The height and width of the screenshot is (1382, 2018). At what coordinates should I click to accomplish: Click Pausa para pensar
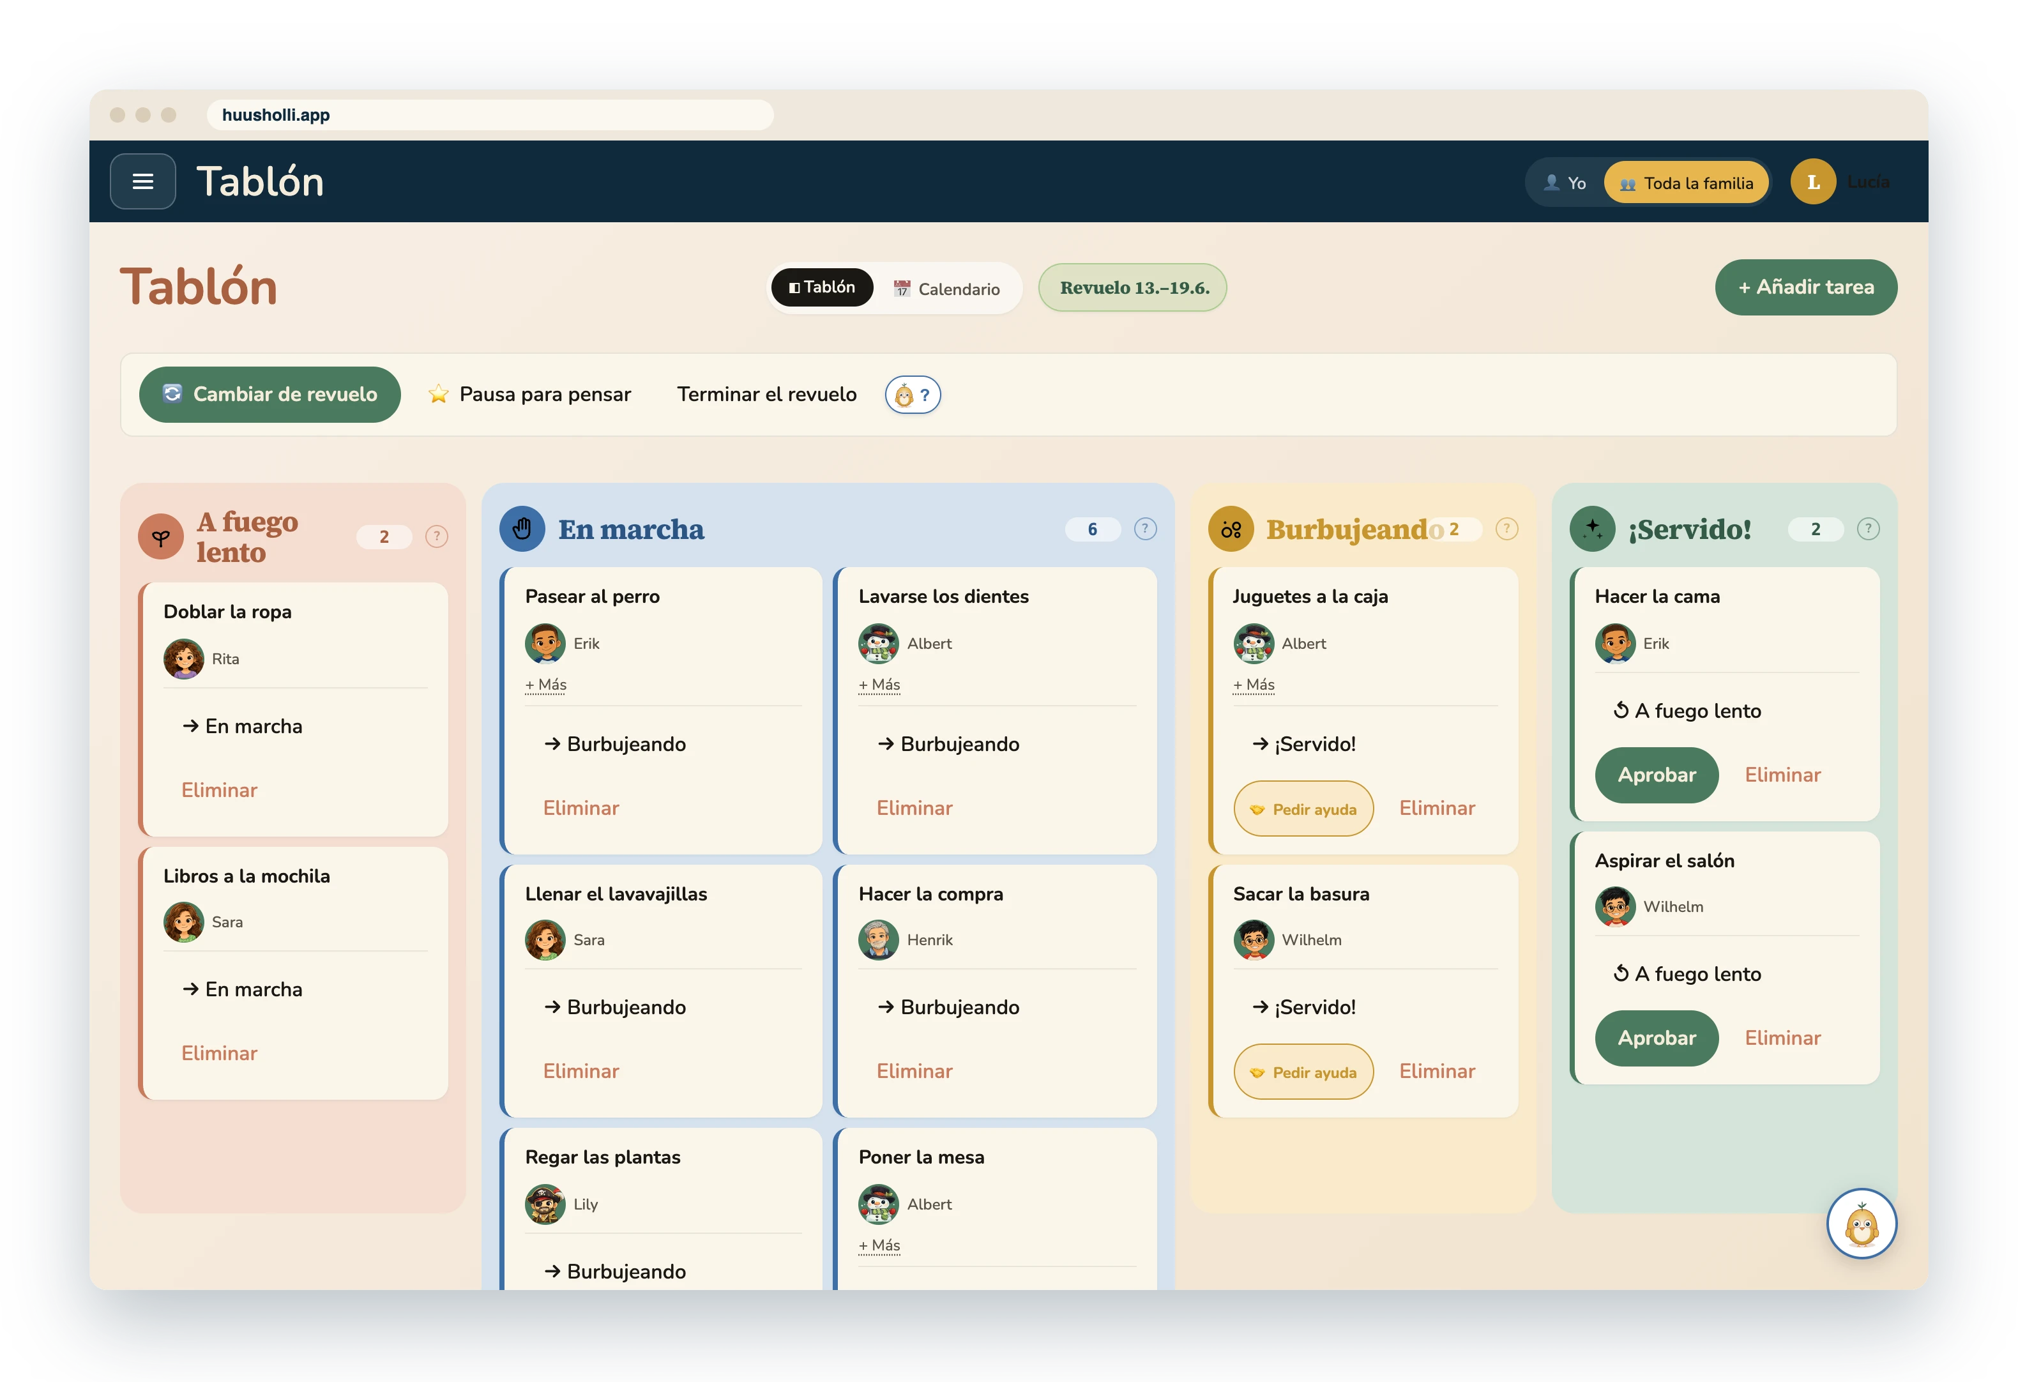pyautogui.click(x=529, y=395)
